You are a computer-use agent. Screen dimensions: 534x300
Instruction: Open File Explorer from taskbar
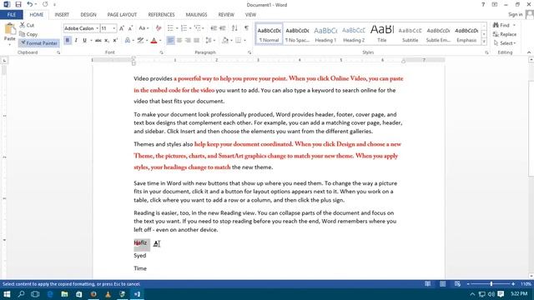(x=64, y=294)
